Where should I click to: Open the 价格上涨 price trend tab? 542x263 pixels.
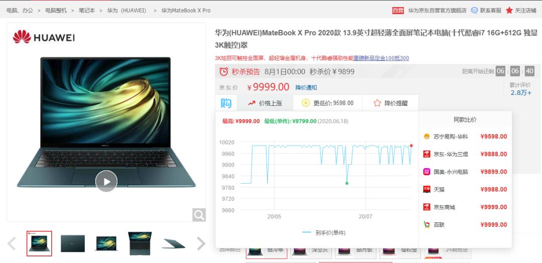pyautogui.click(x=265, y=103)
